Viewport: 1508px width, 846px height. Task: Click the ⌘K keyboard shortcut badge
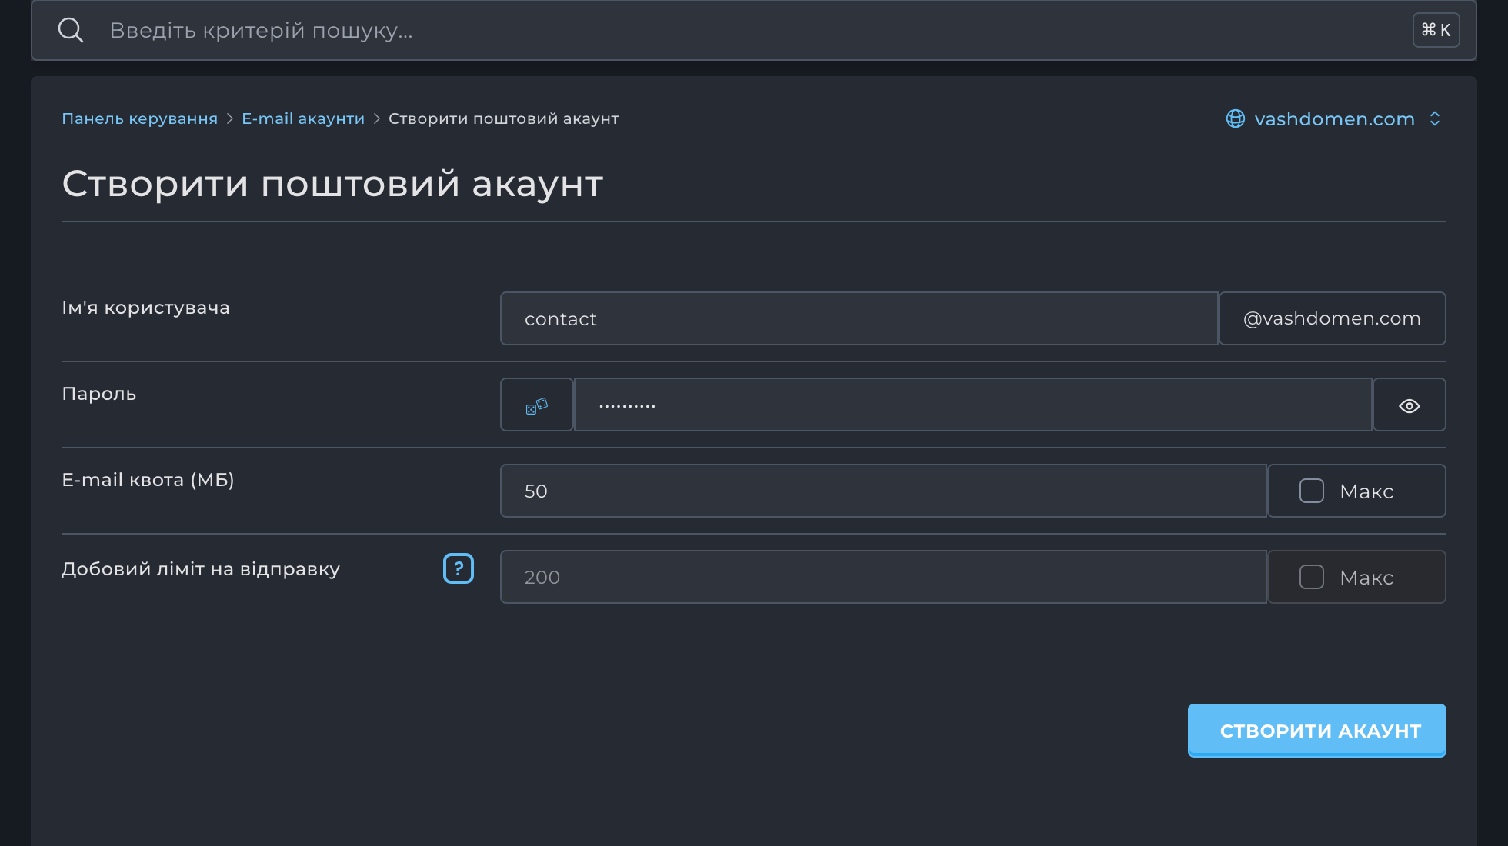point(1436,29)
